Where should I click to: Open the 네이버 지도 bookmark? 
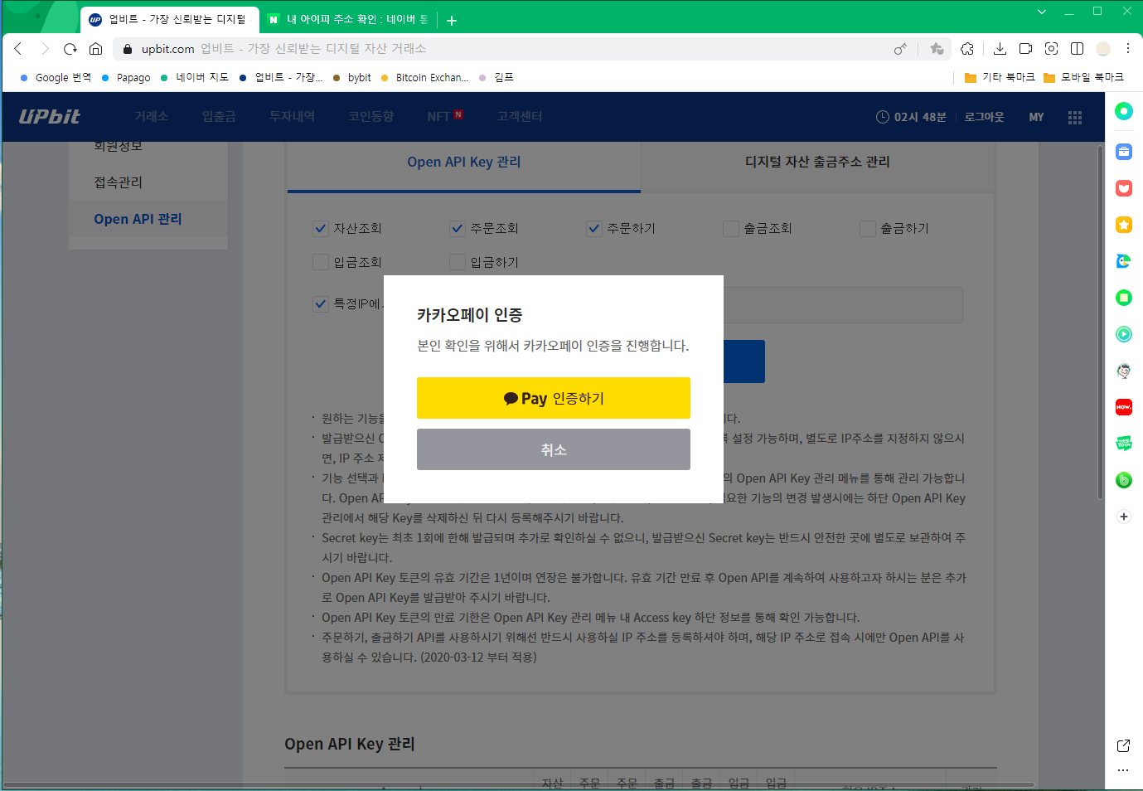click(x=195, y=77)
